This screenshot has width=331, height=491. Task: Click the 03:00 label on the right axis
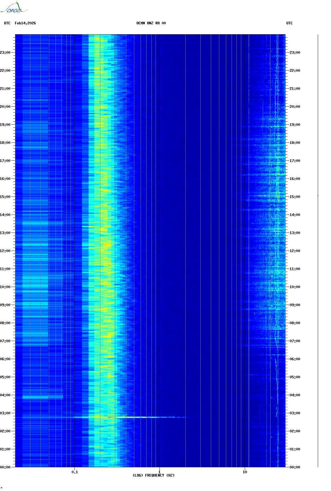[x=295, y=413]
